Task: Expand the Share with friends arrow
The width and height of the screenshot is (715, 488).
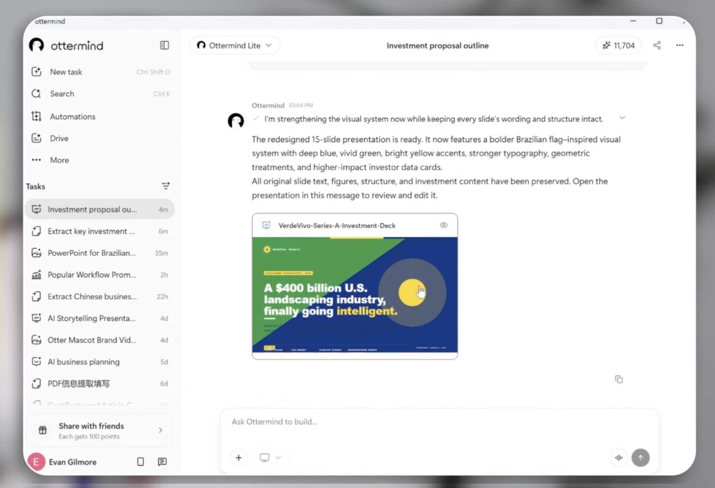Action: (160, 430)
